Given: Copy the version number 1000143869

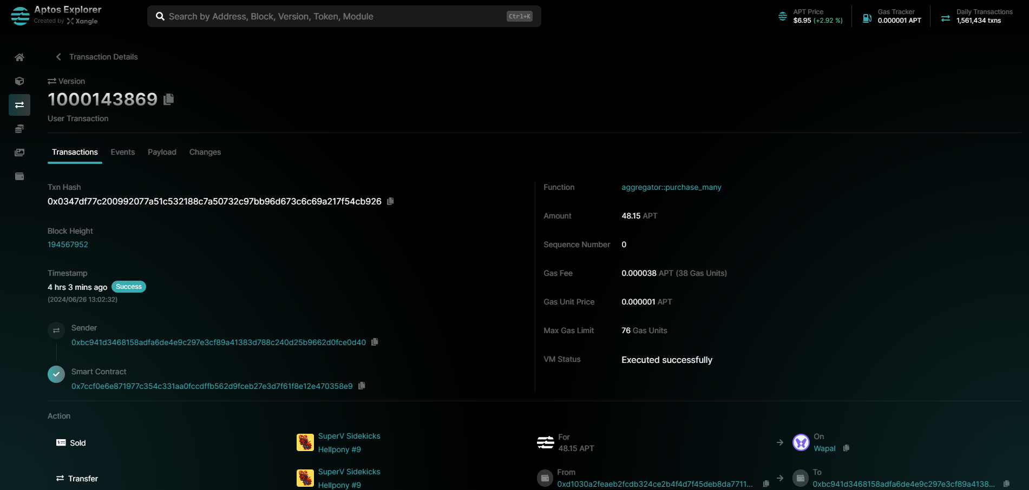Looking at the screenshot, I should coord(169,99).
